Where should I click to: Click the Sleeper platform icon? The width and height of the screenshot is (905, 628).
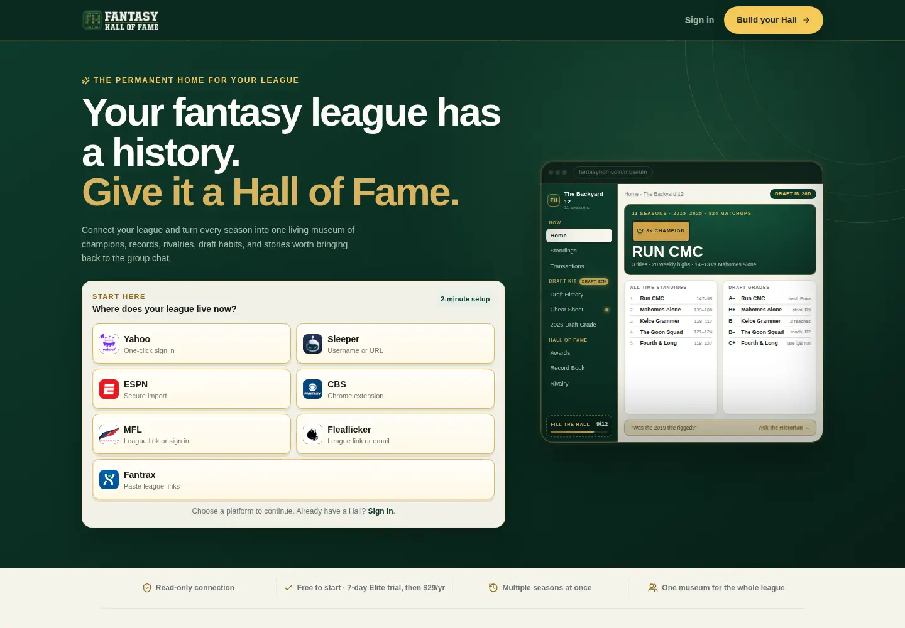(313, 344)
